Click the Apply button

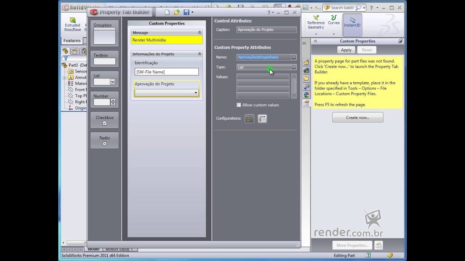pyautogui.click(x=346, y=50)
